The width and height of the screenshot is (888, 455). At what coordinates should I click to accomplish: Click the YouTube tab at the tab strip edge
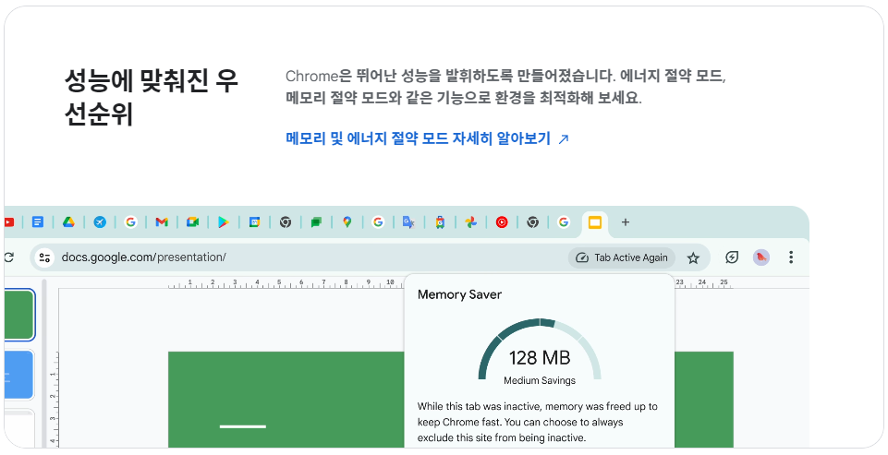tap(8, 222)
